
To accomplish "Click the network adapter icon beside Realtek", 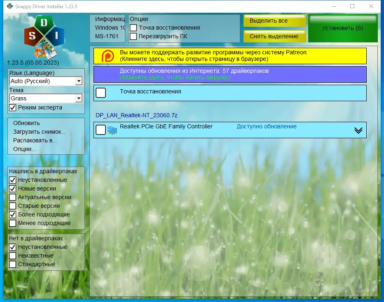I will click(112, 130).
